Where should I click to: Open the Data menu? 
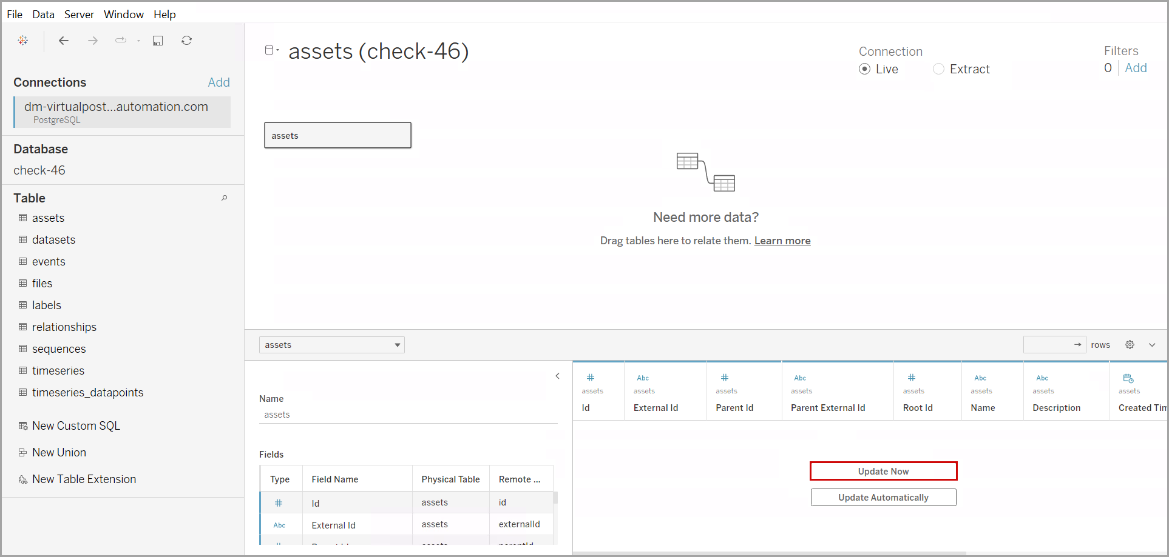tap(43, 14)
